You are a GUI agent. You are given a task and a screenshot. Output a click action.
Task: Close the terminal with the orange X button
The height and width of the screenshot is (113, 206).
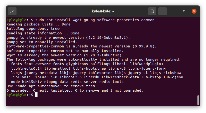(194, 11)
